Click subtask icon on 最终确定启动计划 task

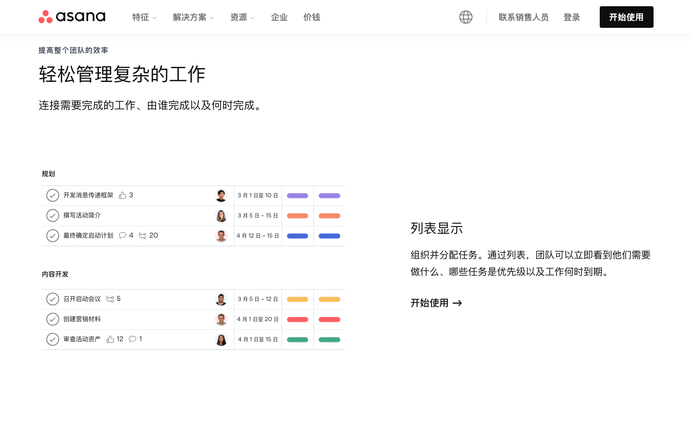pyautogui.click(x=143, y=236)
